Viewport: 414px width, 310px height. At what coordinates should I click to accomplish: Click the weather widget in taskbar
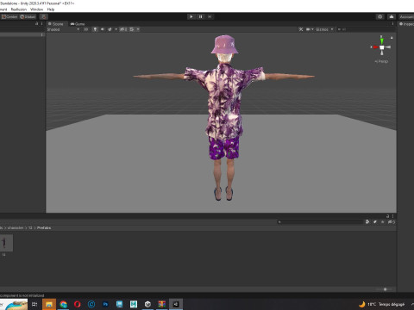382,304
